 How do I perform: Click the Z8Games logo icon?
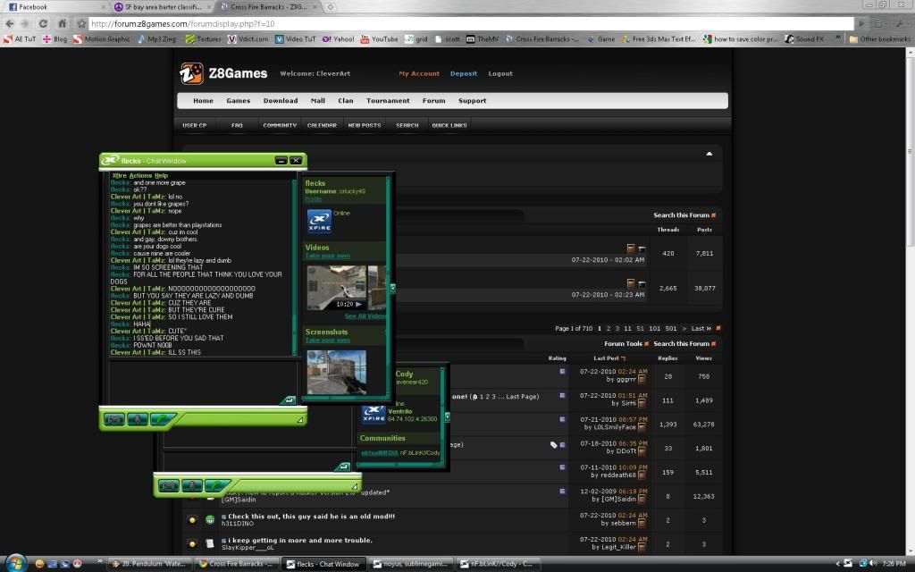pyautogui.click(x=191, y=73)
